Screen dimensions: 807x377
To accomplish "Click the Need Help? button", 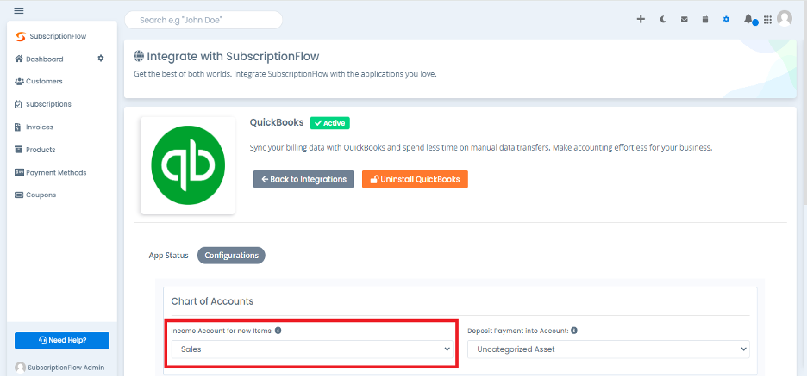I will click(62, 341).
